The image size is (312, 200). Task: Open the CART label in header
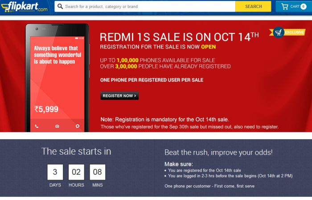coord(295,7)
